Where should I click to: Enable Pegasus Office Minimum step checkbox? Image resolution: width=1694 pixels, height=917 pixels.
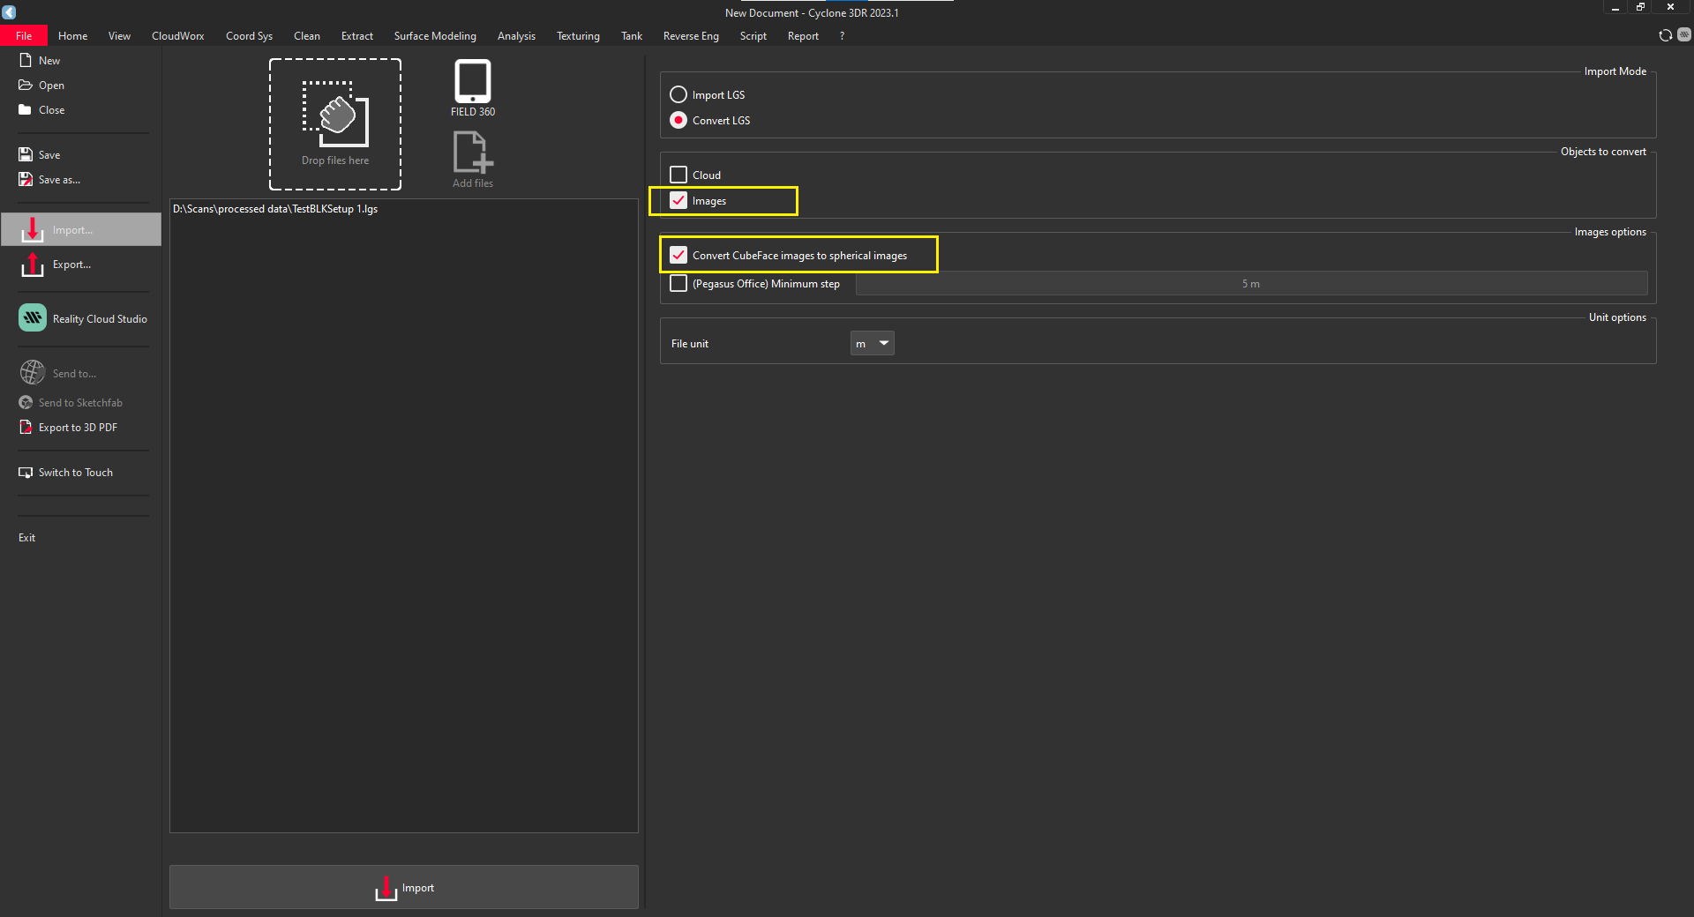coord(678,283)
